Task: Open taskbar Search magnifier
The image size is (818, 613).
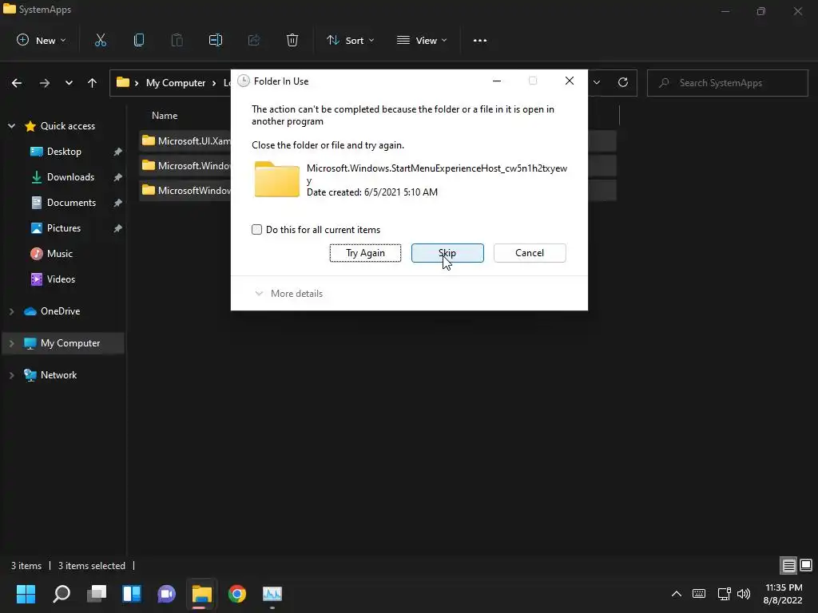Action: (x=62, y=594)
